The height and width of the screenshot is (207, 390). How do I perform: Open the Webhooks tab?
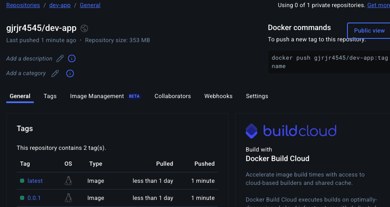(218, 96)
